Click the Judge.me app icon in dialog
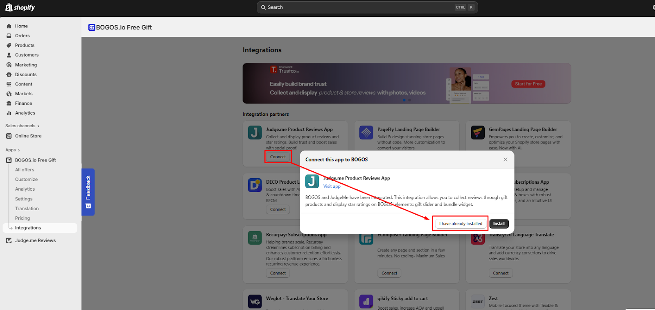 [x=312, y=182]
